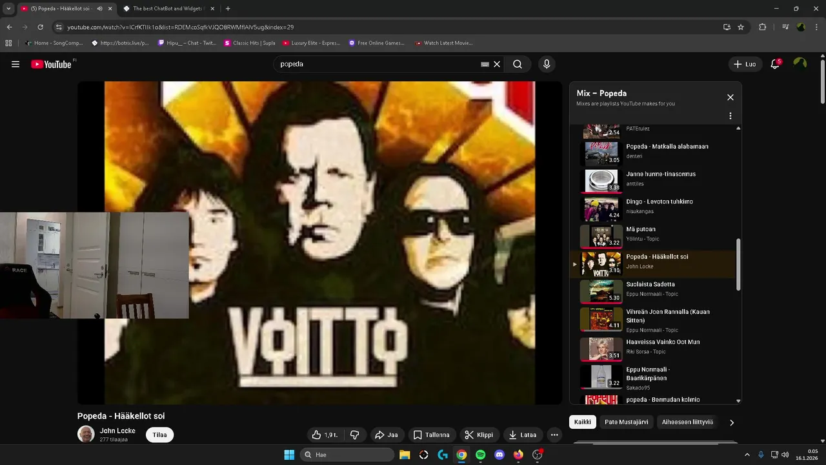Open the media control icon in the Chrome toolbar
Screen dimensions: 826x465
pyautogui.click(x=785, y=27)
